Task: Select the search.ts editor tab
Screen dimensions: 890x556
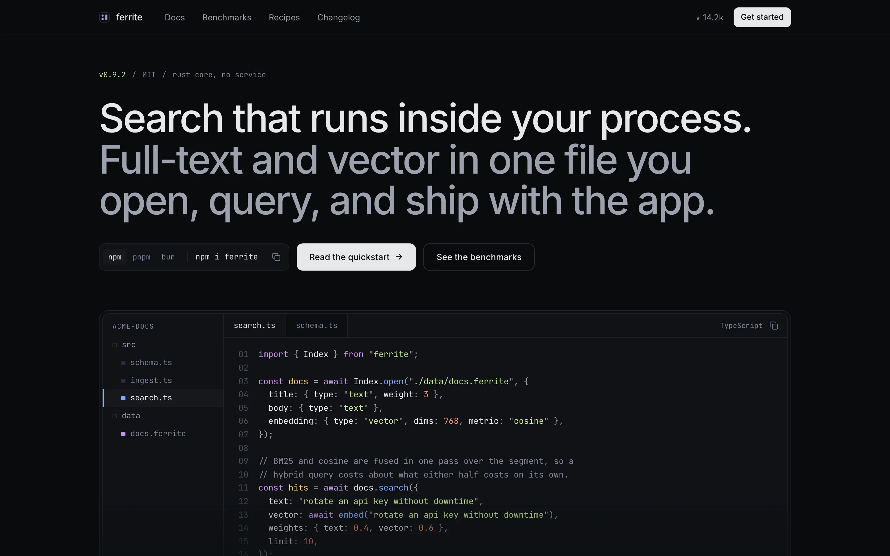Action: coord(255,326)
